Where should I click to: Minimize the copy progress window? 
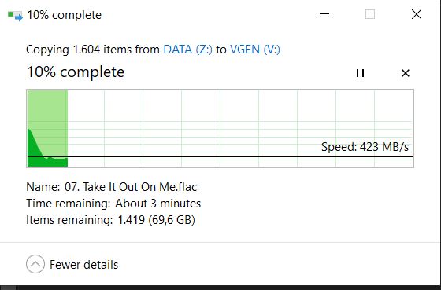324,14
